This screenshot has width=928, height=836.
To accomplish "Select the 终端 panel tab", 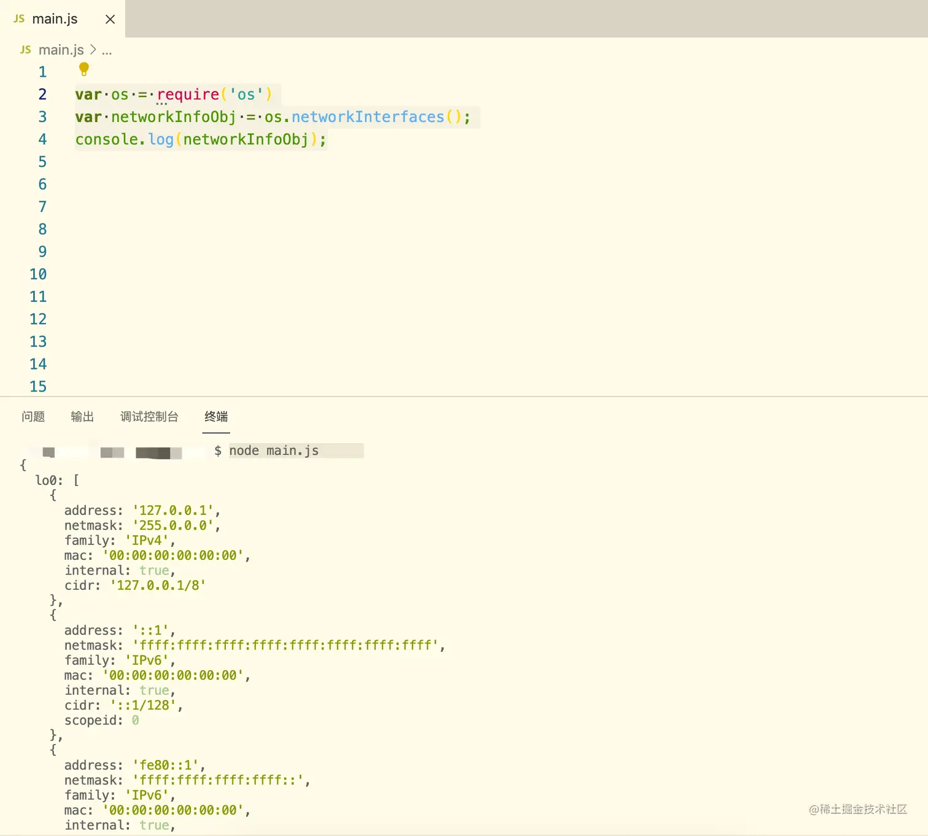I will coord(216,417).
